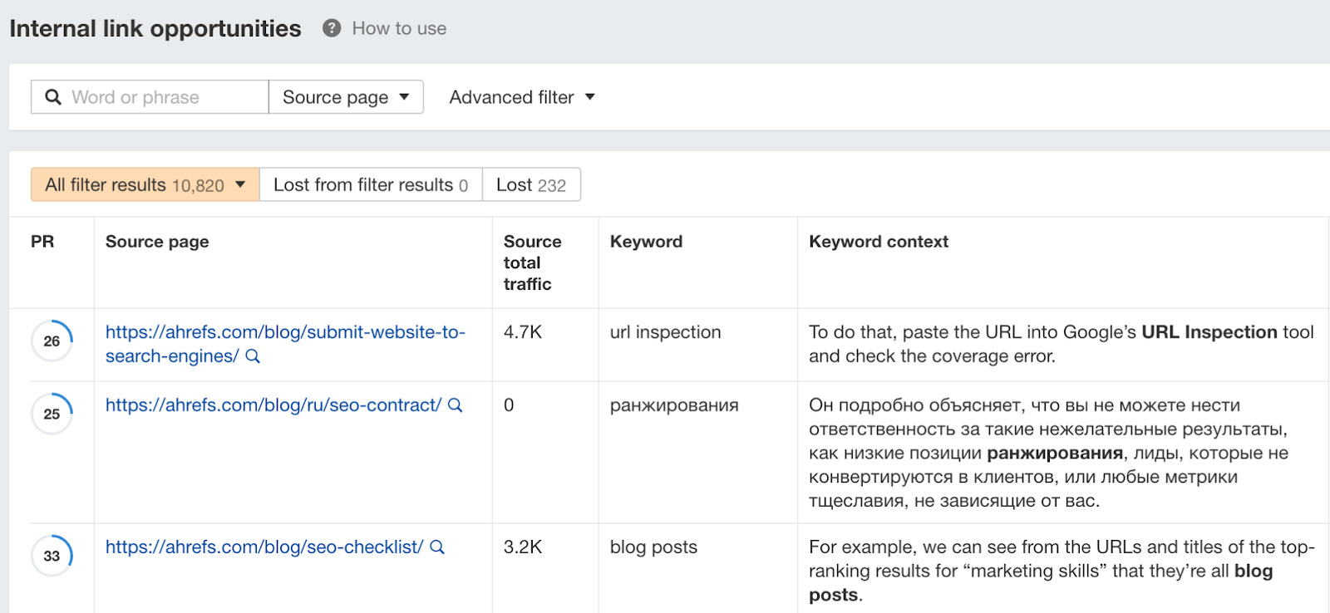Open the submit-website-to-search-engines blog link

tap(285, 332)
